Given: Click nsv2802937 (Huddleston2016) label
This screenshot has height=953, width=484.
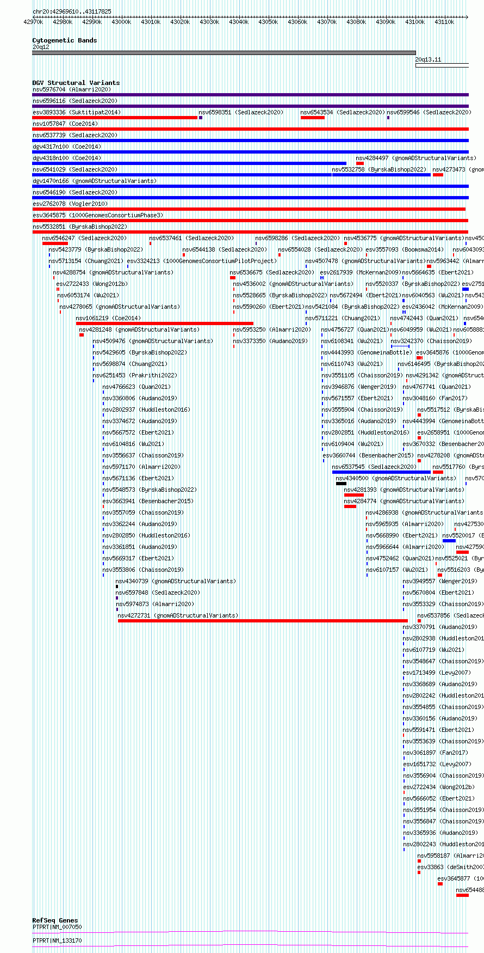Looking at the screenshot, I should tap(147, 410).
